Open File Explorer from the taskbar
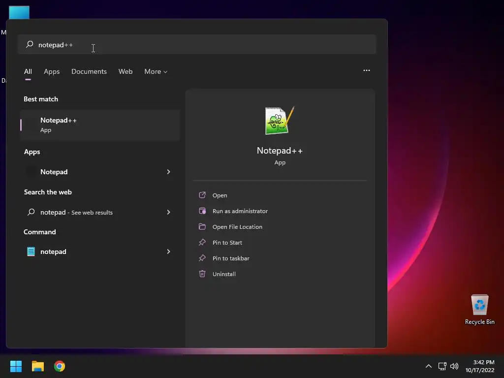This screenshot has width=504, height=378. tap(37, 366)
